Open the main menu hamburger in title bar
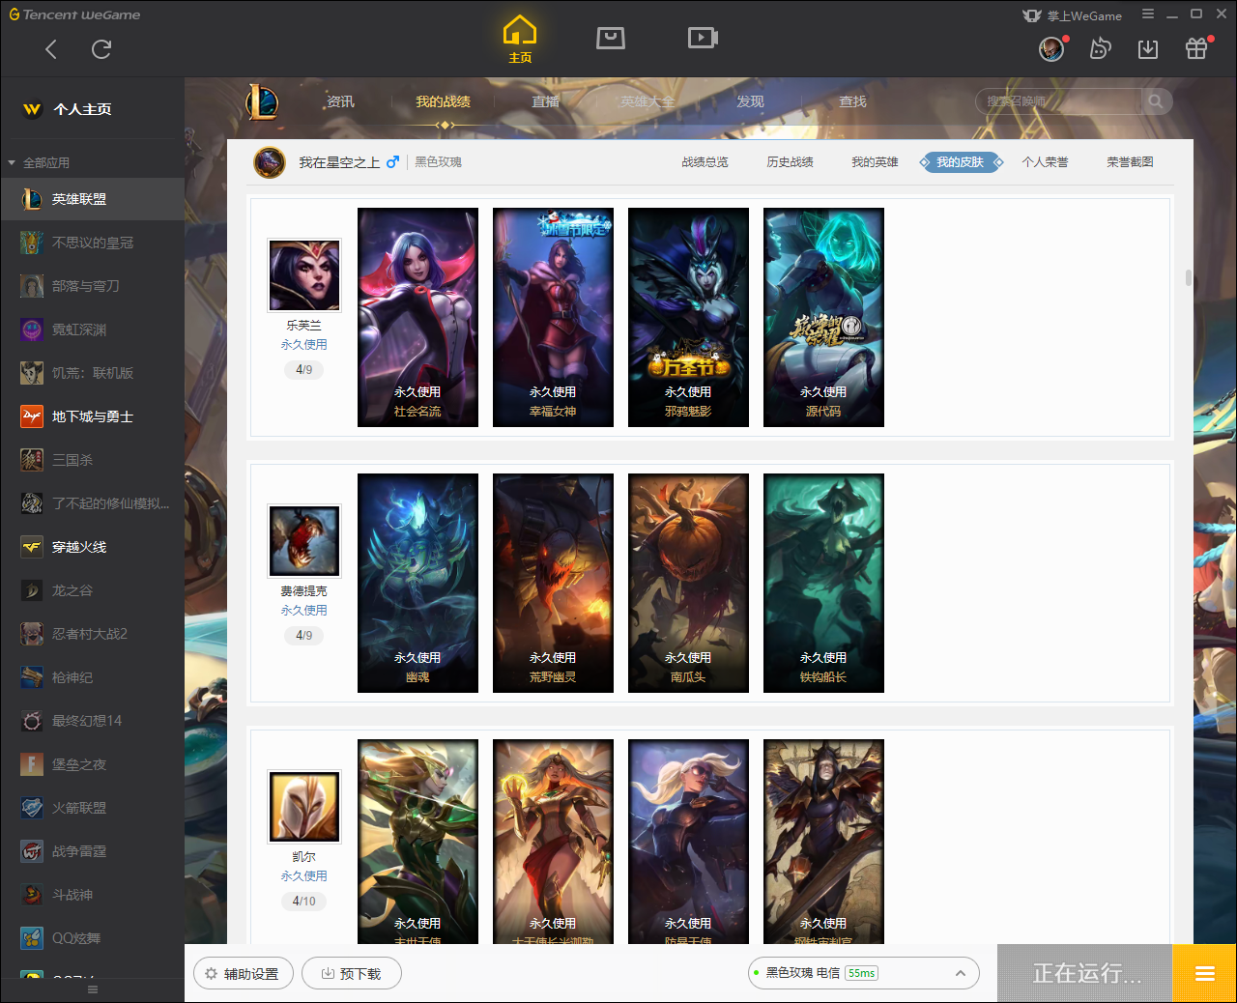 click(x=1148, y=14)
